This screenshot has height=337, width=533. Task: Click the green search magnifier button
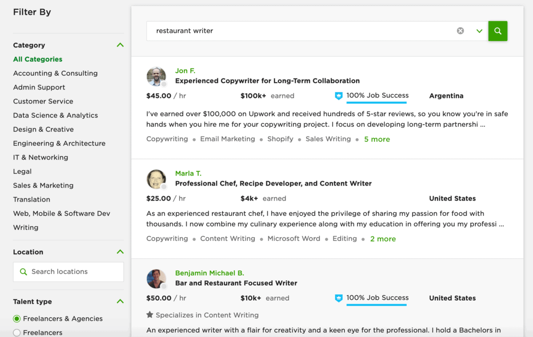(497, 31)
